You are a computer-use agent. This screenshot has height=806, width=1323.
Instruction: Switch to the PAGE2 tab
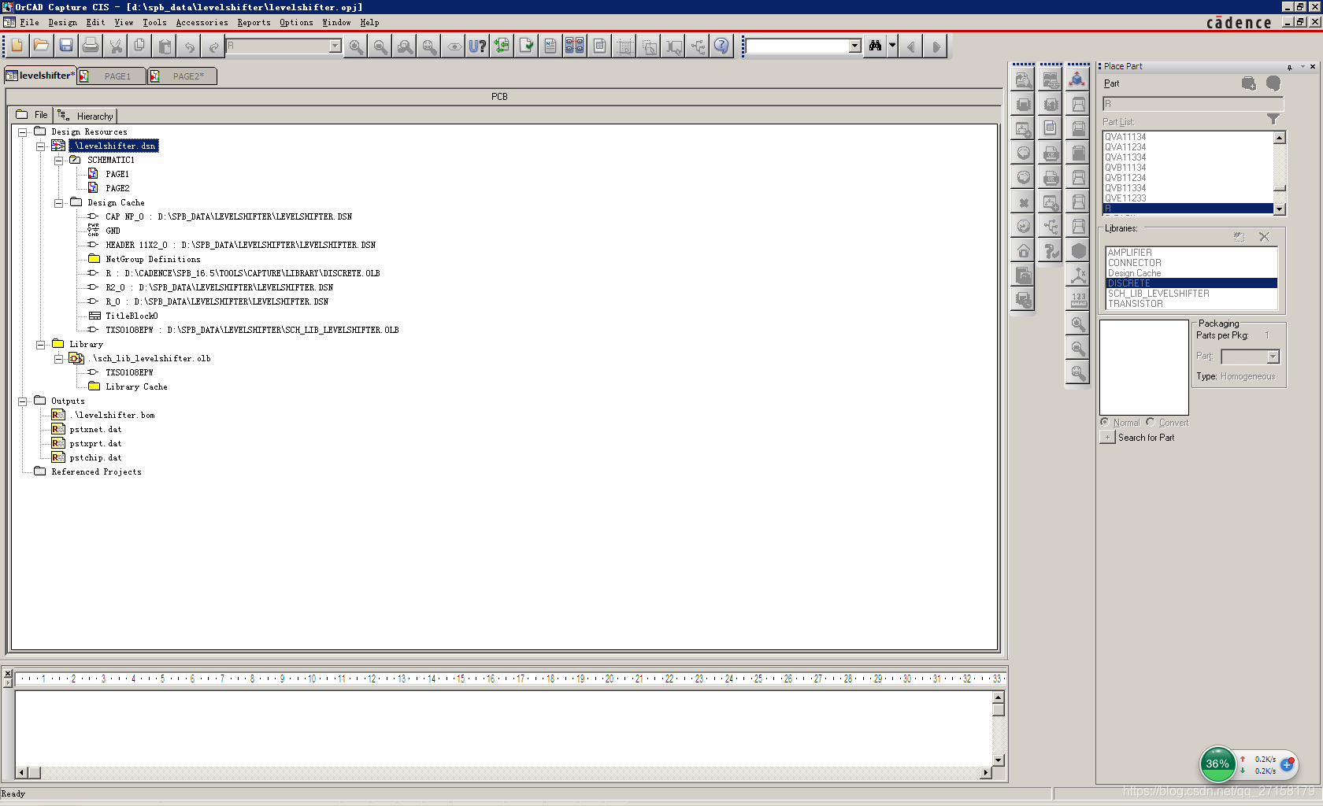tap(182, 76)
